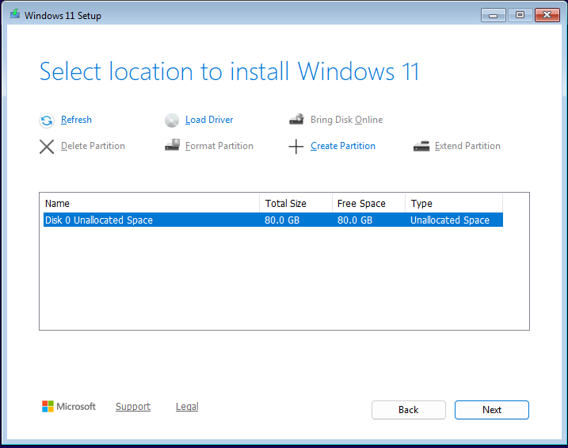Select the Create Partition link
Screen dimensions: 568x448
(343, 146)
